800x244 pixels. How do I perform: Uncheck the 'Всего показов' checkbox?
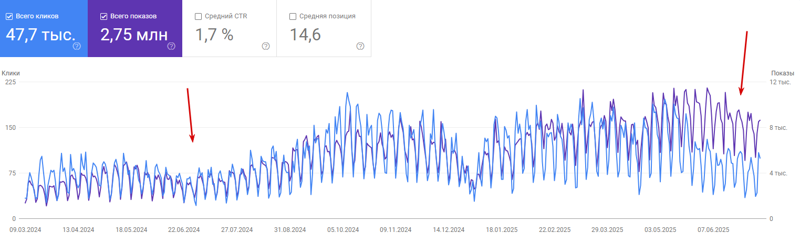[103, 16]
